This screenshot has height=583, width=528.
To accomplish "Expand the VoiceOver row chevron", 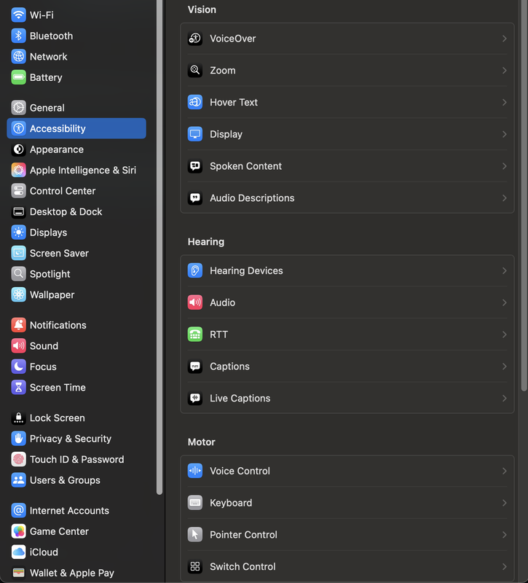I will coord(504,39).
